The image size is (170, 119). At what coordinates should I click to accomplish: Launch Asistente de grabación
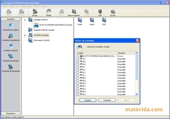11,37
